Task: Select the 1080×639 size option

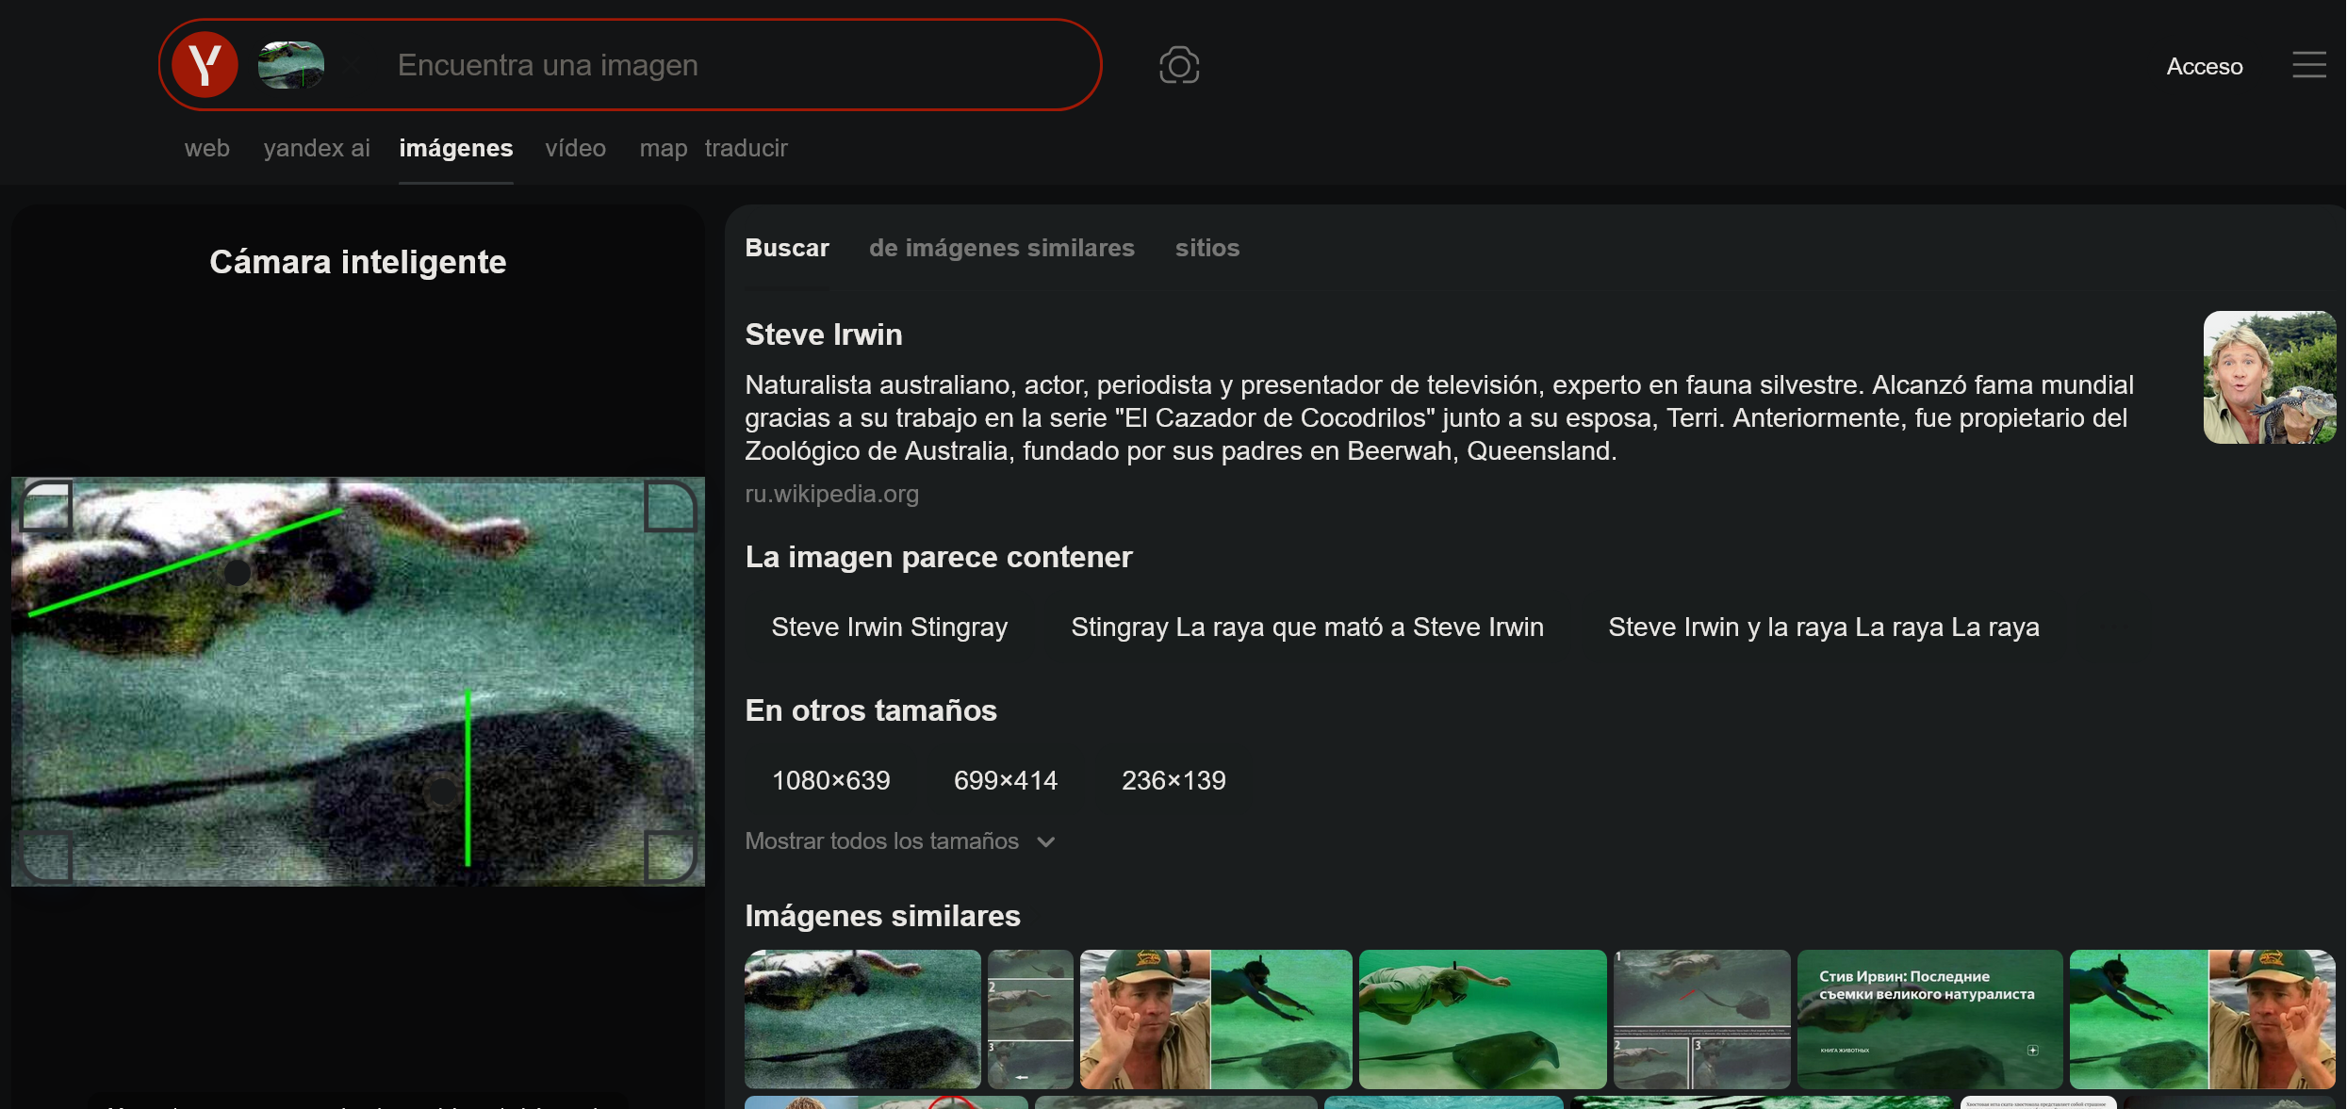Action: [830, 780]
